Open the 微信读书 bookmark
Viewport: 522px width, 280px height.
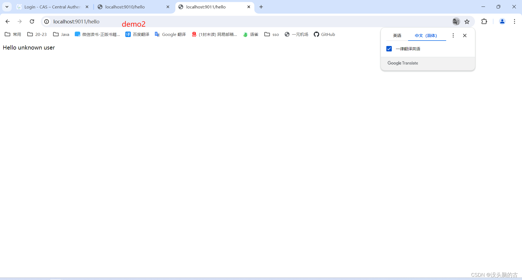[x=97, y=34]
